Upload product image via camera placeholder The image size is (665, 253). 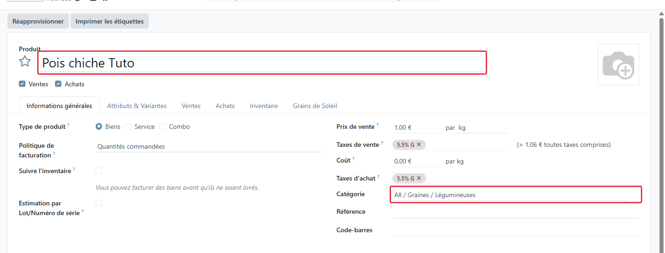point(618,65)
